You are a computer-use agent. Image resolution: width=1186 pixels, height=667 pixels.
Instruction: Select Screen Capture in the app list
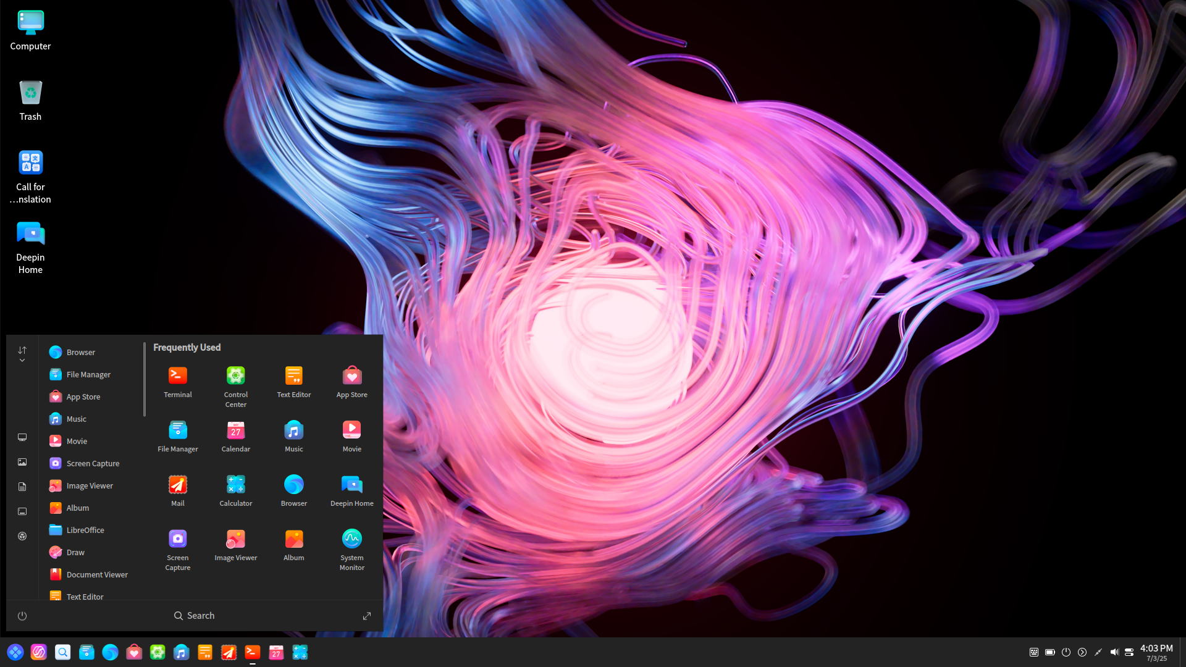point(93,463)
